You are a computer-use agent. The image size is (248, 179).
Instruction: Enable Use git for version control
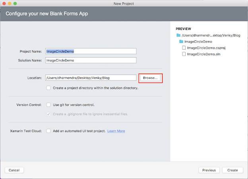pos(48,105)
